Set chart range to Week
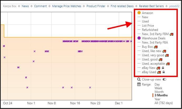Screen dimensions: 182x109 click(x=158, y=88)
